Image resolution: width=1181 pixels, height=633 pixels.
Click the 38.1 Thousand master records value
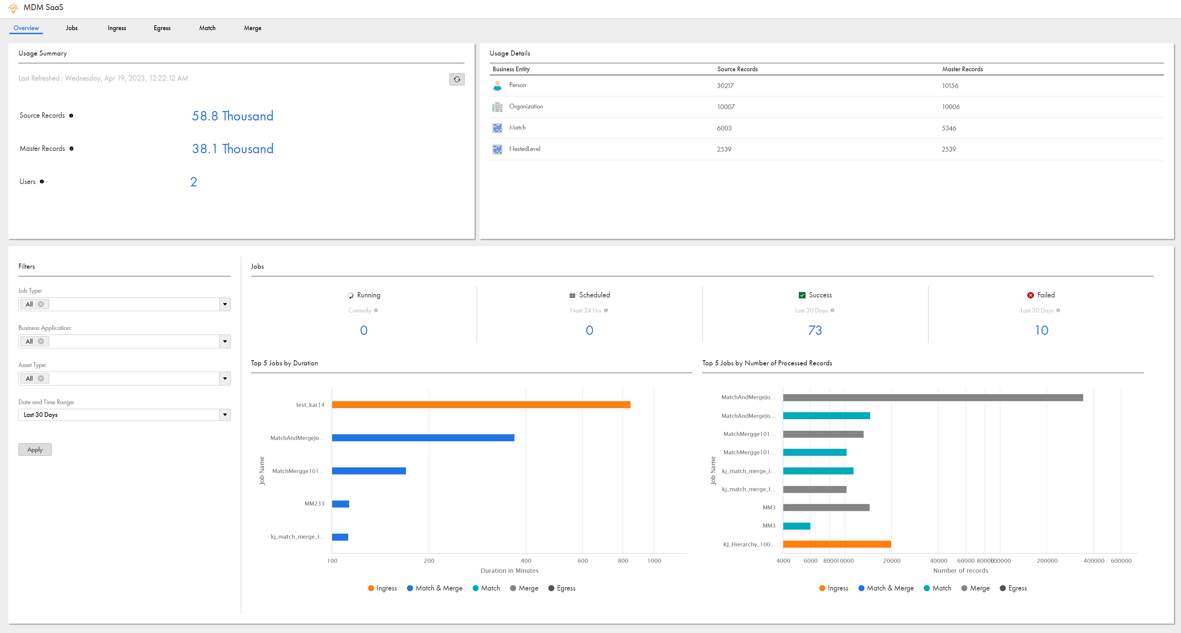click(x=232, y=149)
